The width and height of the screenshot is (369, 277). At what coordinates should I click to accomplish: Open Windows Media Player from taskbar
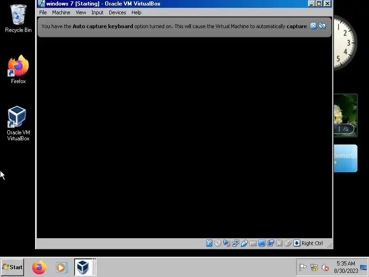(x=62, y=268)
